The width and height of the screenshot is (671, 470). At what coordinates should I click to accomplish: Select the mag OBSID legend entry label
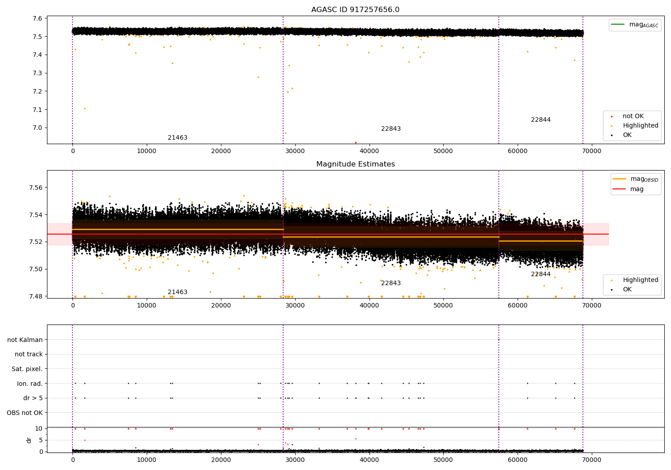(644, 179)
